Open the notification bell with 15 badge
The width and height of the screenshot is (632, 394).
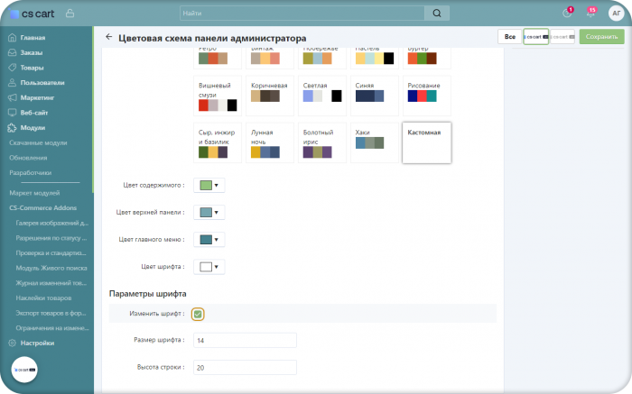(590, 14)
